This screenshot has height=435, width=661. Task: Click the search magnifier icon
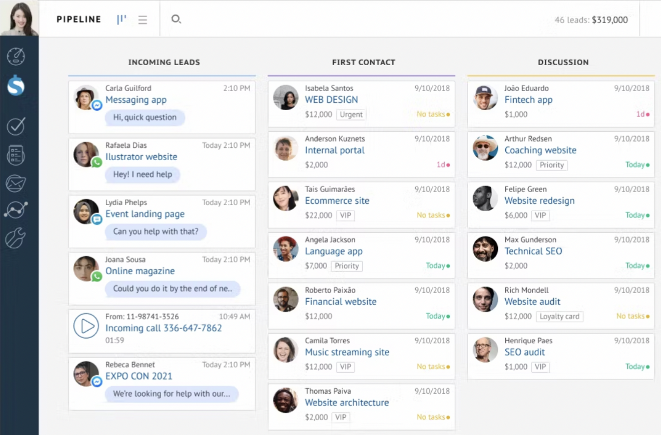pos(176,19)
